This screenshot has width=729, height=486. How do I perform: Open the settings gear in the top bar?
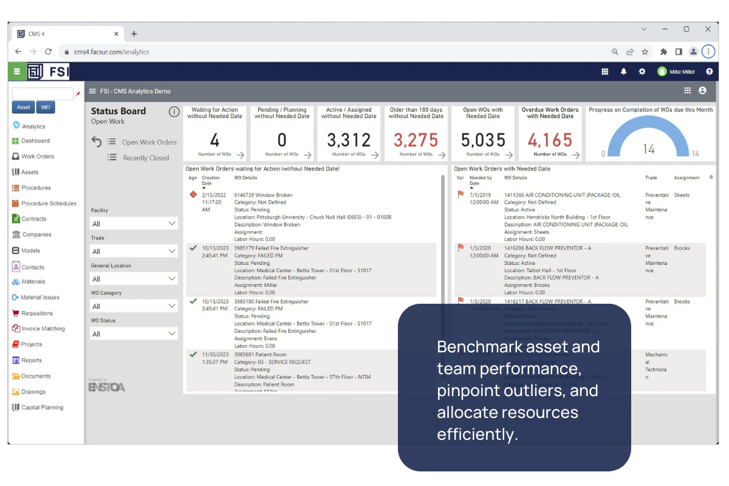[642, 71]
